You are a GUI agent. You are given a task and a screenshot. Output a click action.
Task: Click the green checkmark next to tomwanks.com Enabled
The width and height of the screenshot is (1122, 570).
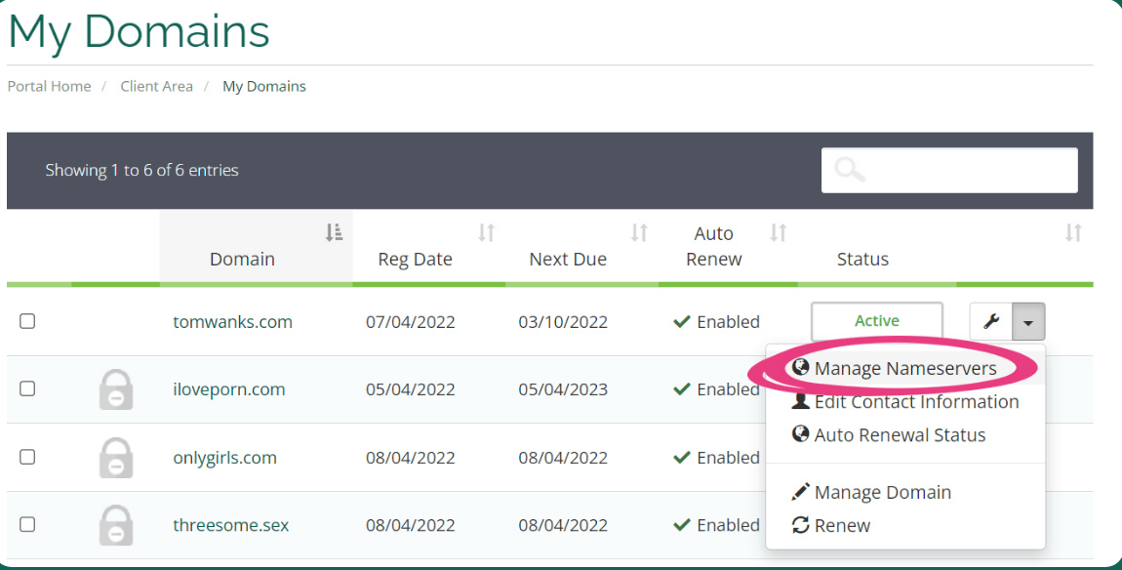(681, 321)
